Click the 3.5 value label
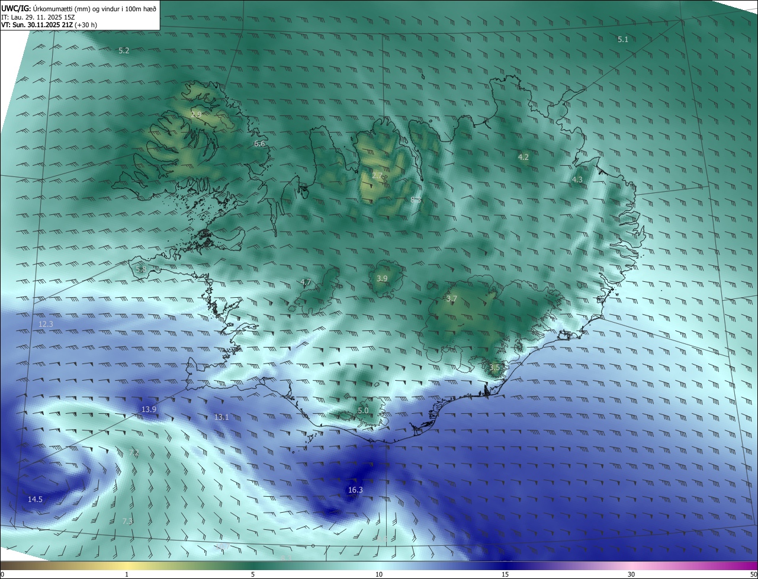The width and height of the screenshot is (758, 579). (495, 368)
